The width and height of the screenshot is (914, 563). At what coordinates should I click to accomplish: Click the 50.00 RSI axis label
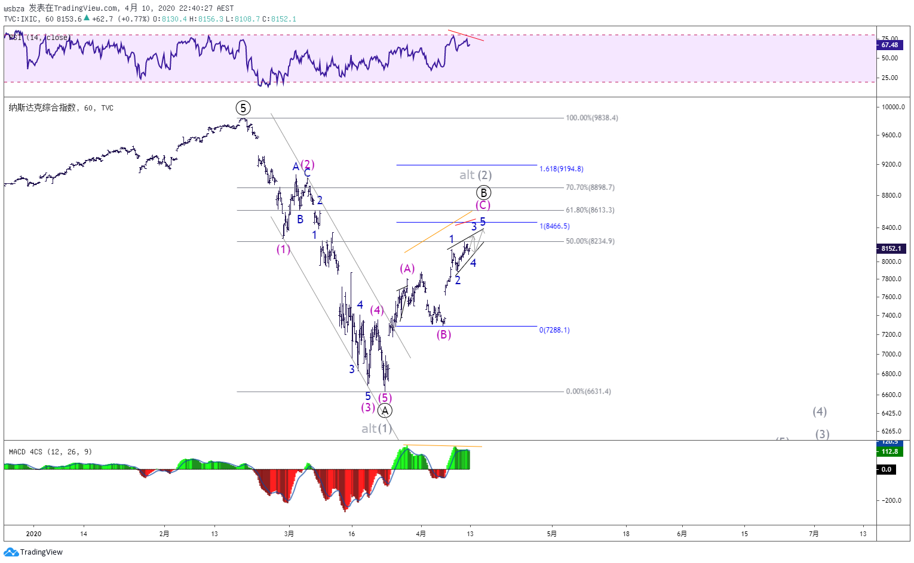pyautogui.click(x=890, y=58)
